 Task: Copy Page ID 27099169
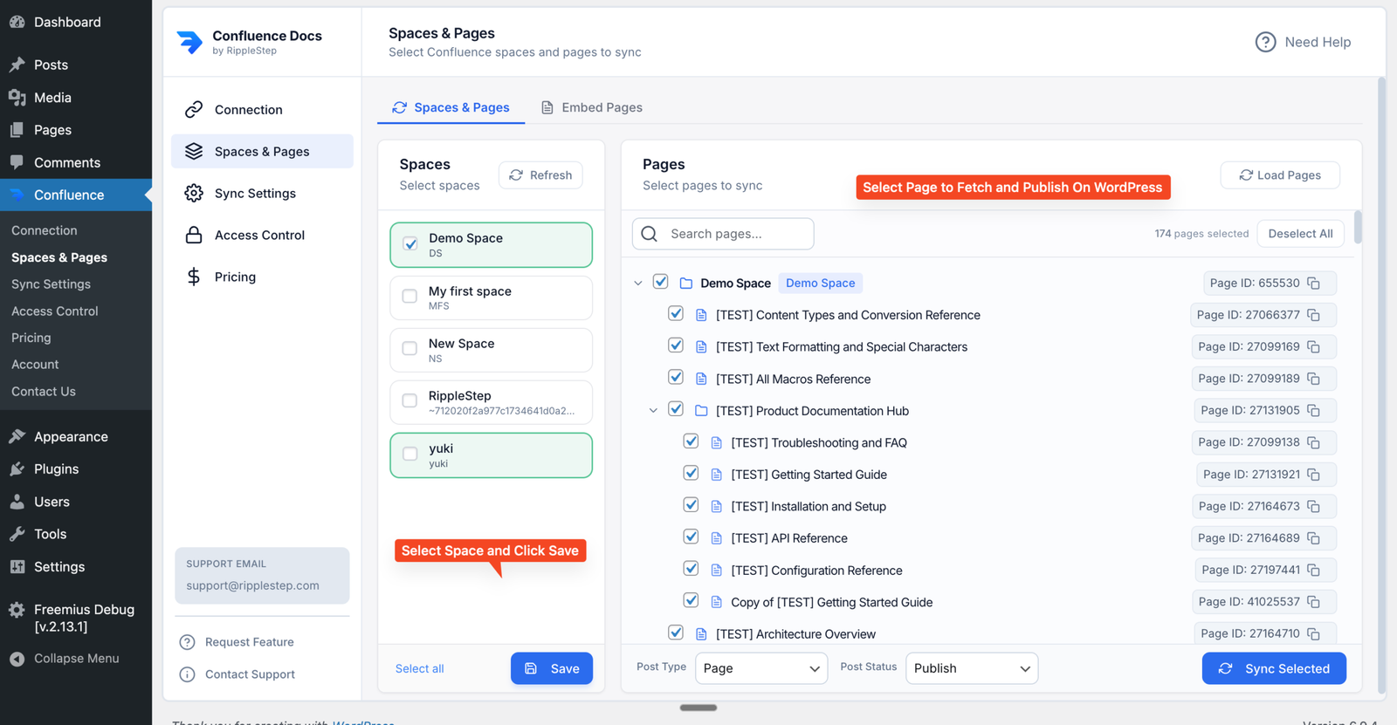pyautogui.click(x=1313, y=346)
